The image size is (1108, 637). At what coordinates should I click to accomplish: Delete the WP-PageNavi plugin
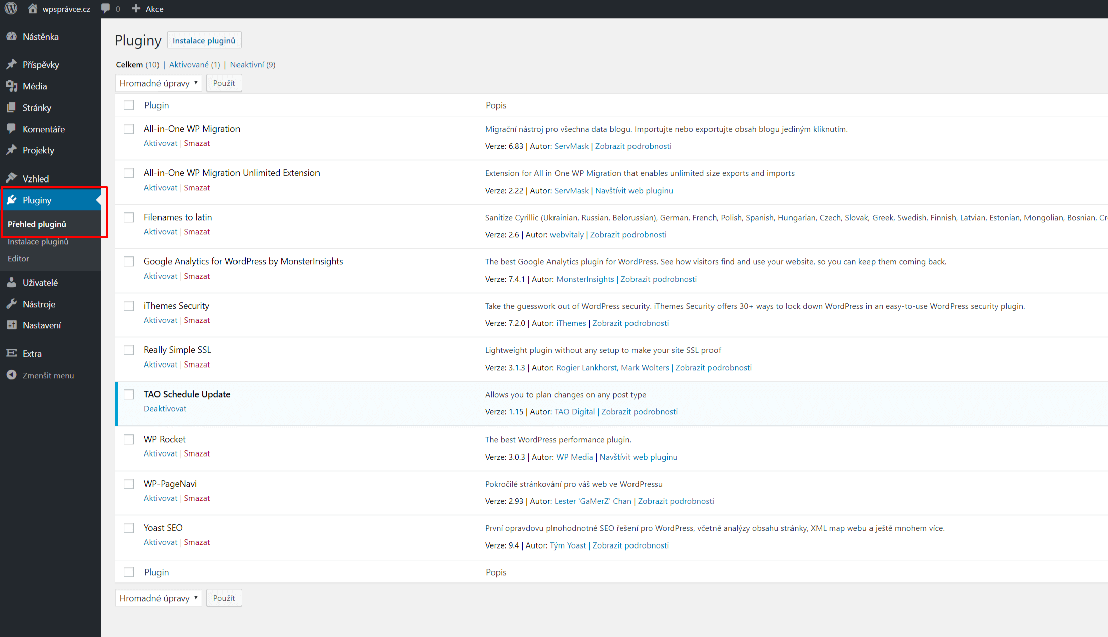[197, 498]
